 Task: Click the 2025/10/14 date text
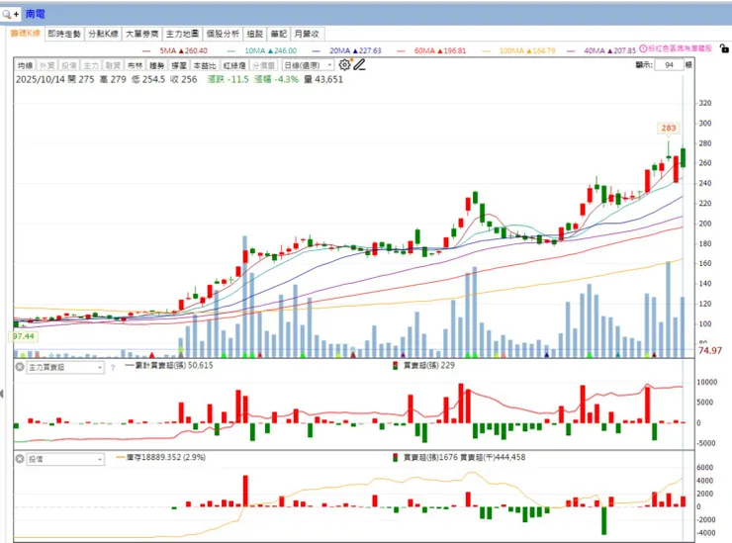tap(41, 79)
